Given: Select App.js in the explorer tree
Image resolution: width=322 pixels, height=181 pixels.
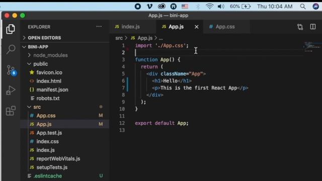Looking at the screenshot, I should 44,124.
